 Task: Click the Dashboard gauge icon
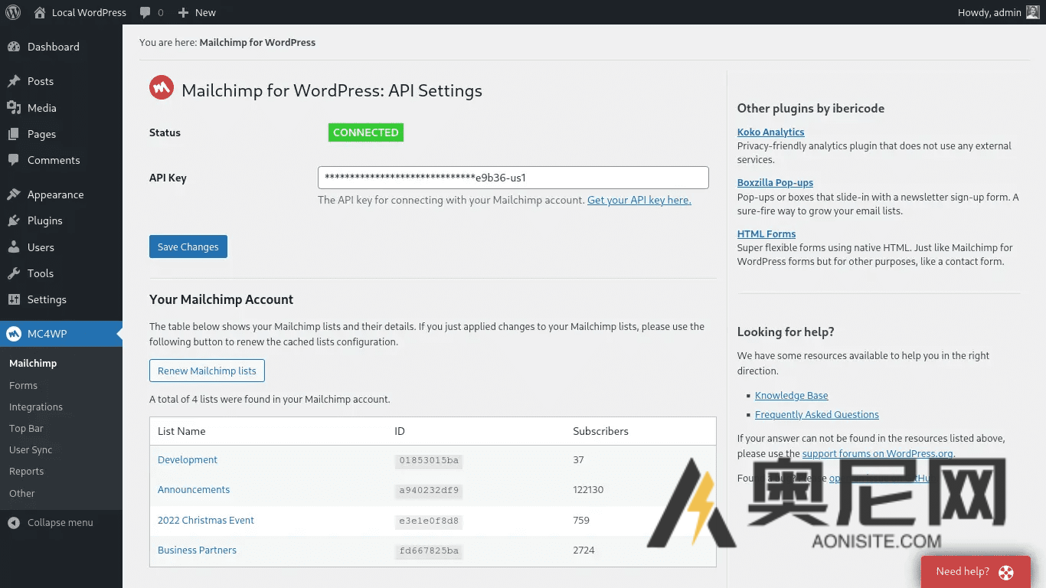point(14,47)
